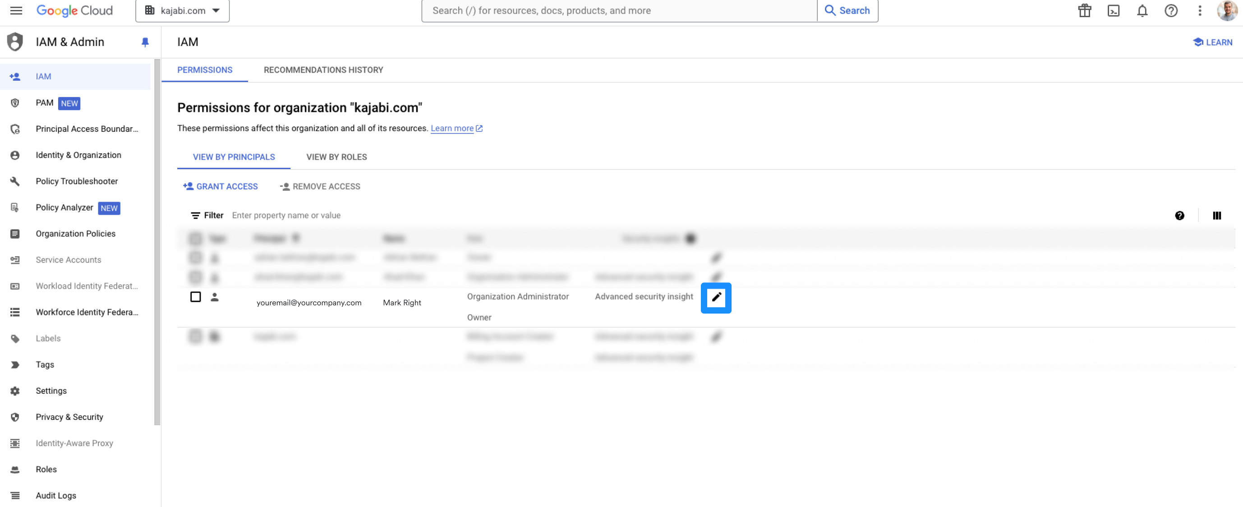Image resolution: width=1243 pixels, height=507 pixels.
Task: Switch to RECOMMENDATIONS HISTORY tab
Action: (x=323, y=70)
